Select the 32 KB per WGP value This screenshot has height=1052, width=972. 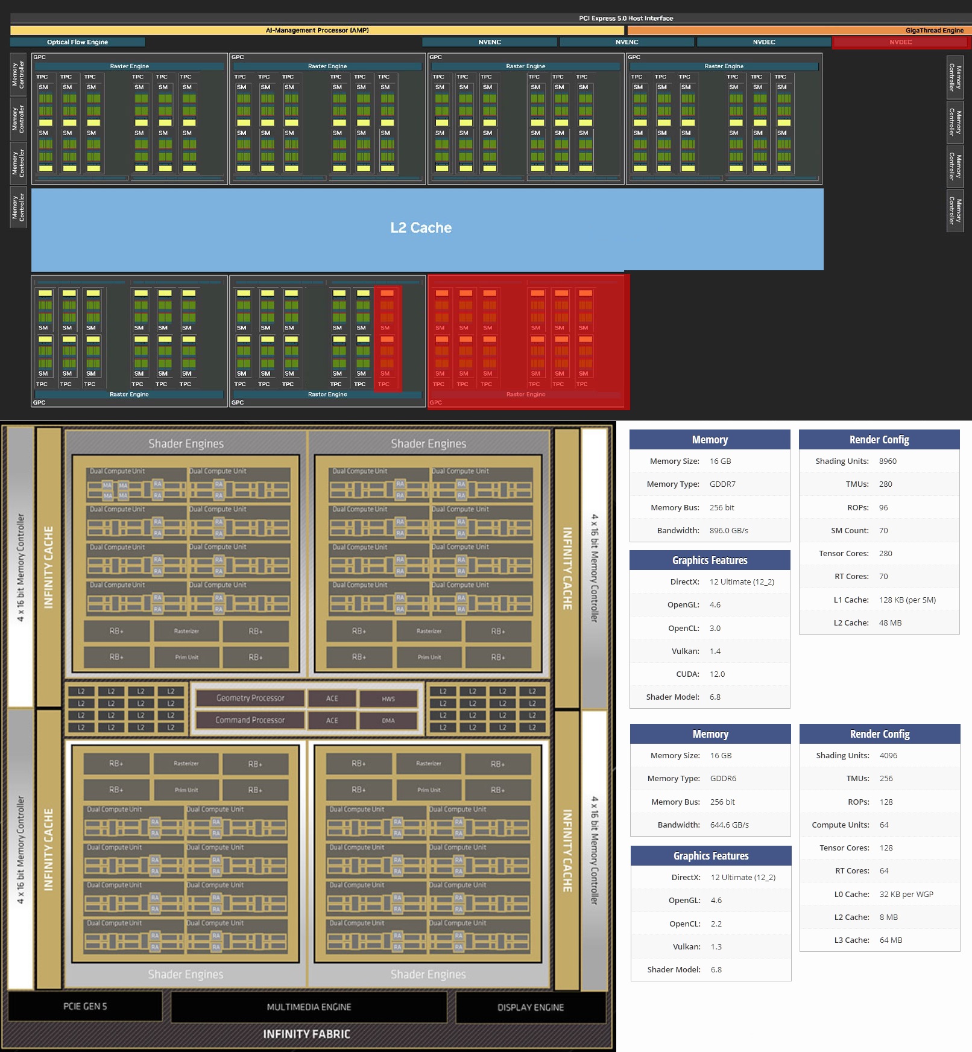click(906, 895)
